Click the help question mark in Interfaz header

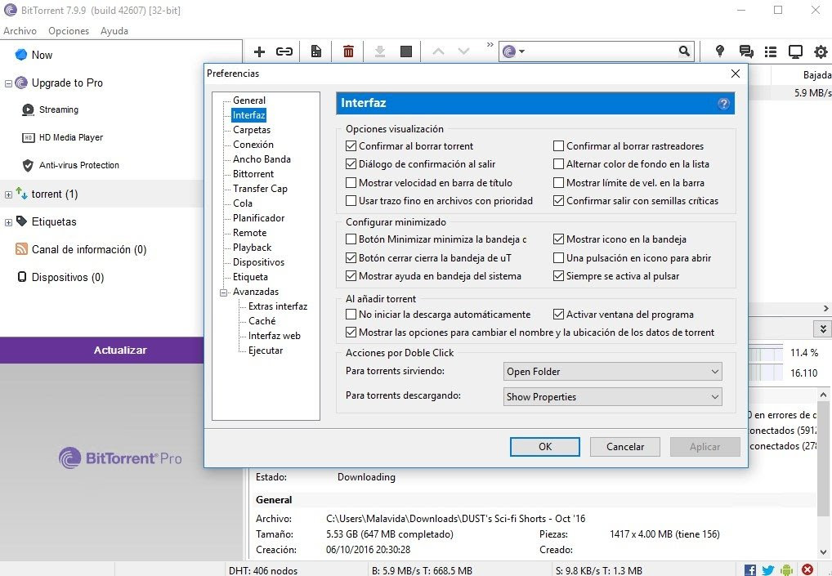(x=724, y=104)
